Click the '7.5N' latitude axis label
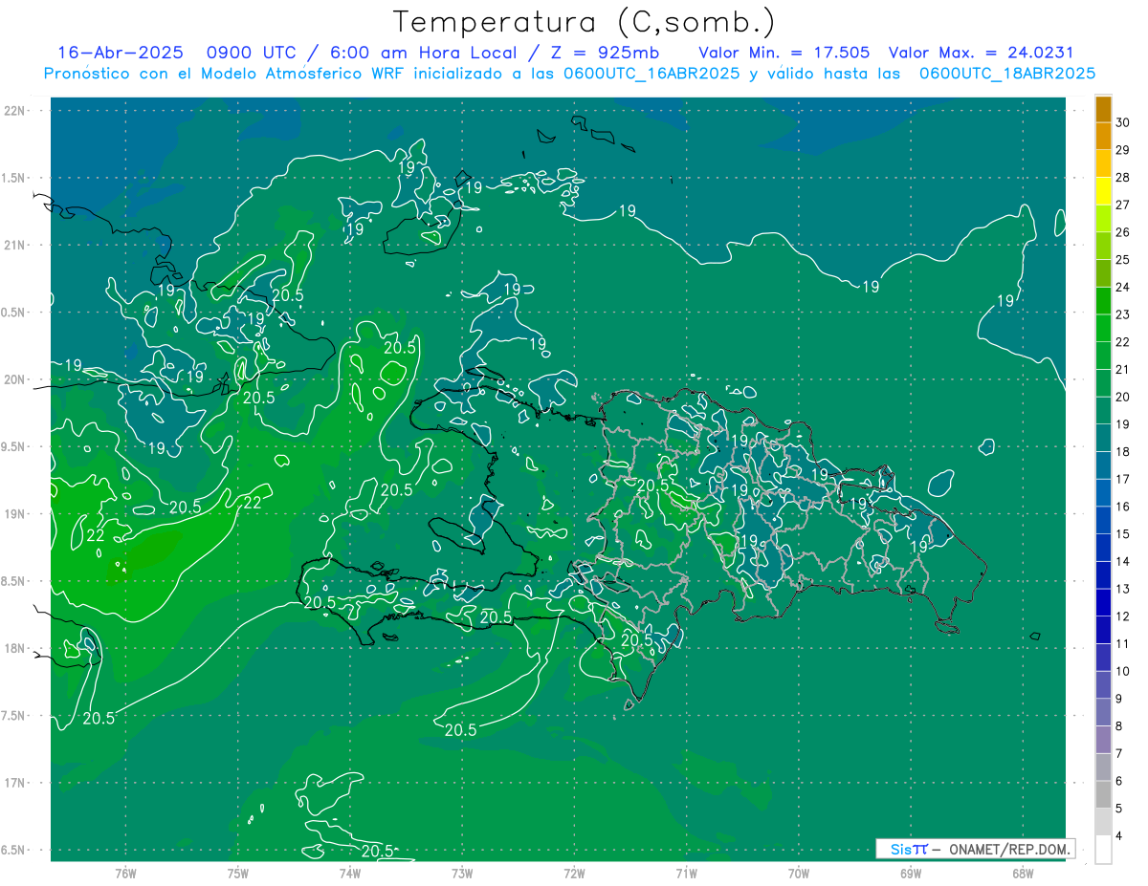Screen dimensions: 1148x886 click(x=14, y=716)
